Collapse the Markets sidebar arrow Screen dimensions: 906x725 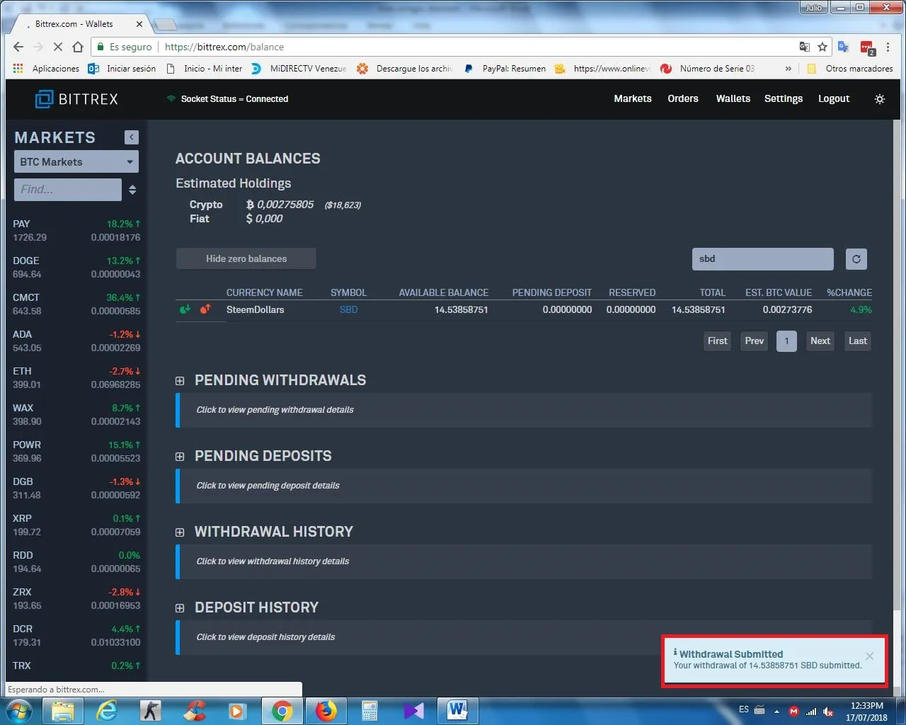pyautogui.click(x=132, y=137)
